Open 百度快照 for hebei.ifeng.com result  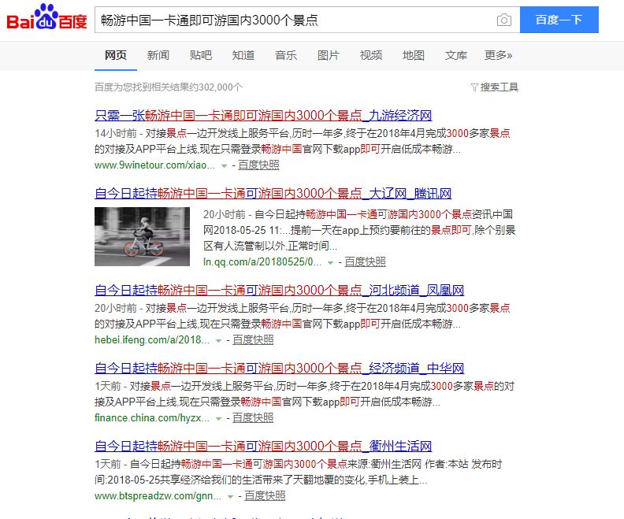click(x=253, y=340)
